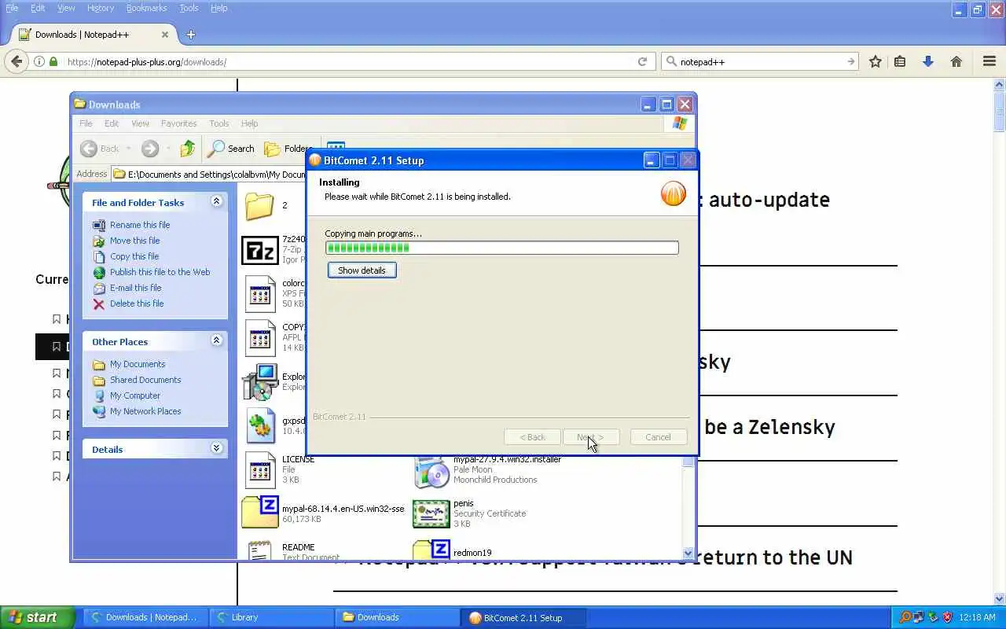This screenshot has width=1006, height=629.
Task: Go up one folder in Explorer
Action: 187,149
